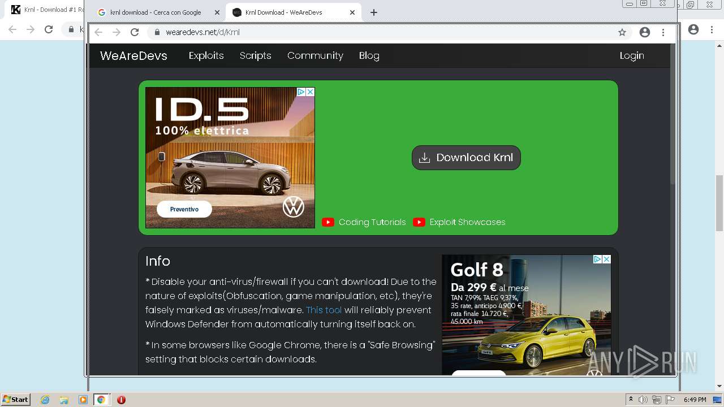
Task: Open the Chrome profile account icon
Action: pyautogui.click(x=645, y=32)
